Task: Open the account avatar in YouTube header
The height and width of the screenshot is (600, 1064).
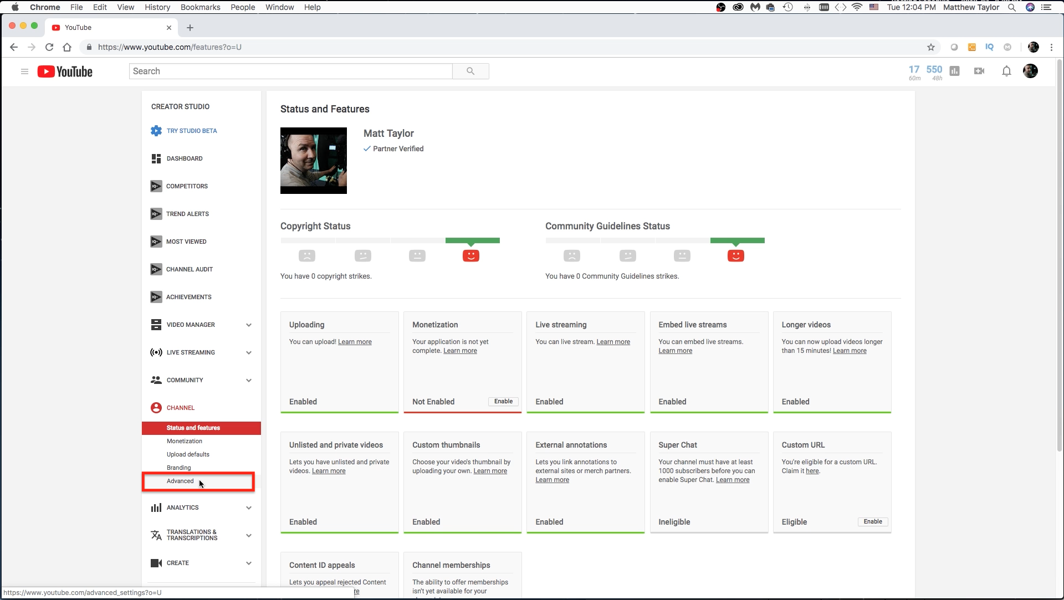Action: pos(1030,71)
